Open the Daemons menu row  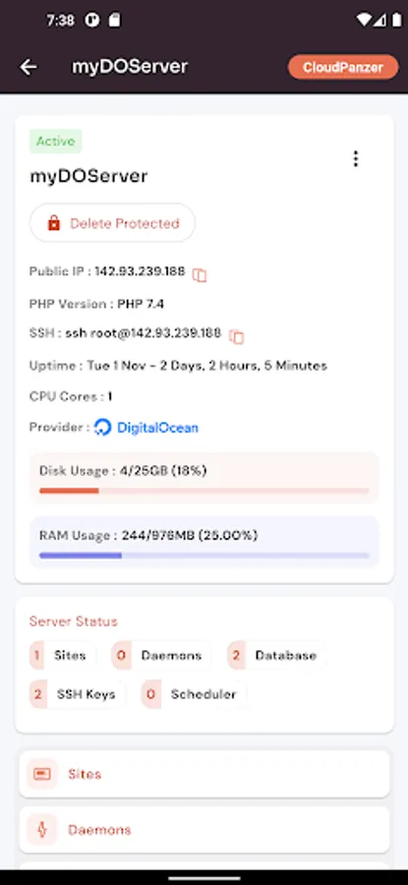pyautogui.click(x=204, y=830)
